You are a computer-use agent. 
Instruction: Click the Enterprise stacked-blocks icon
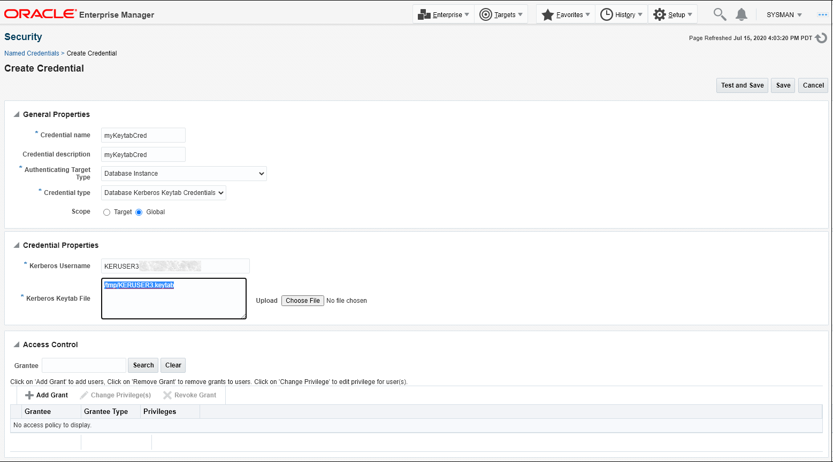point(424,15)
